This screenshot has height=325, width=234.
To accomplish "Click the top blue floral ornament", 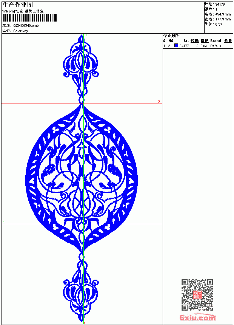I will point(81,68).
